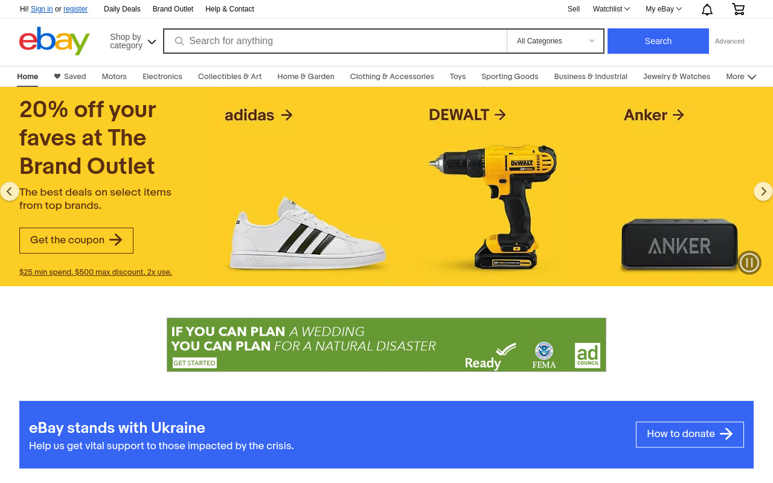The height and width of the screenshot is (483, 773).
Task: Click the Anker speaker image
Action: pos(679,245)
